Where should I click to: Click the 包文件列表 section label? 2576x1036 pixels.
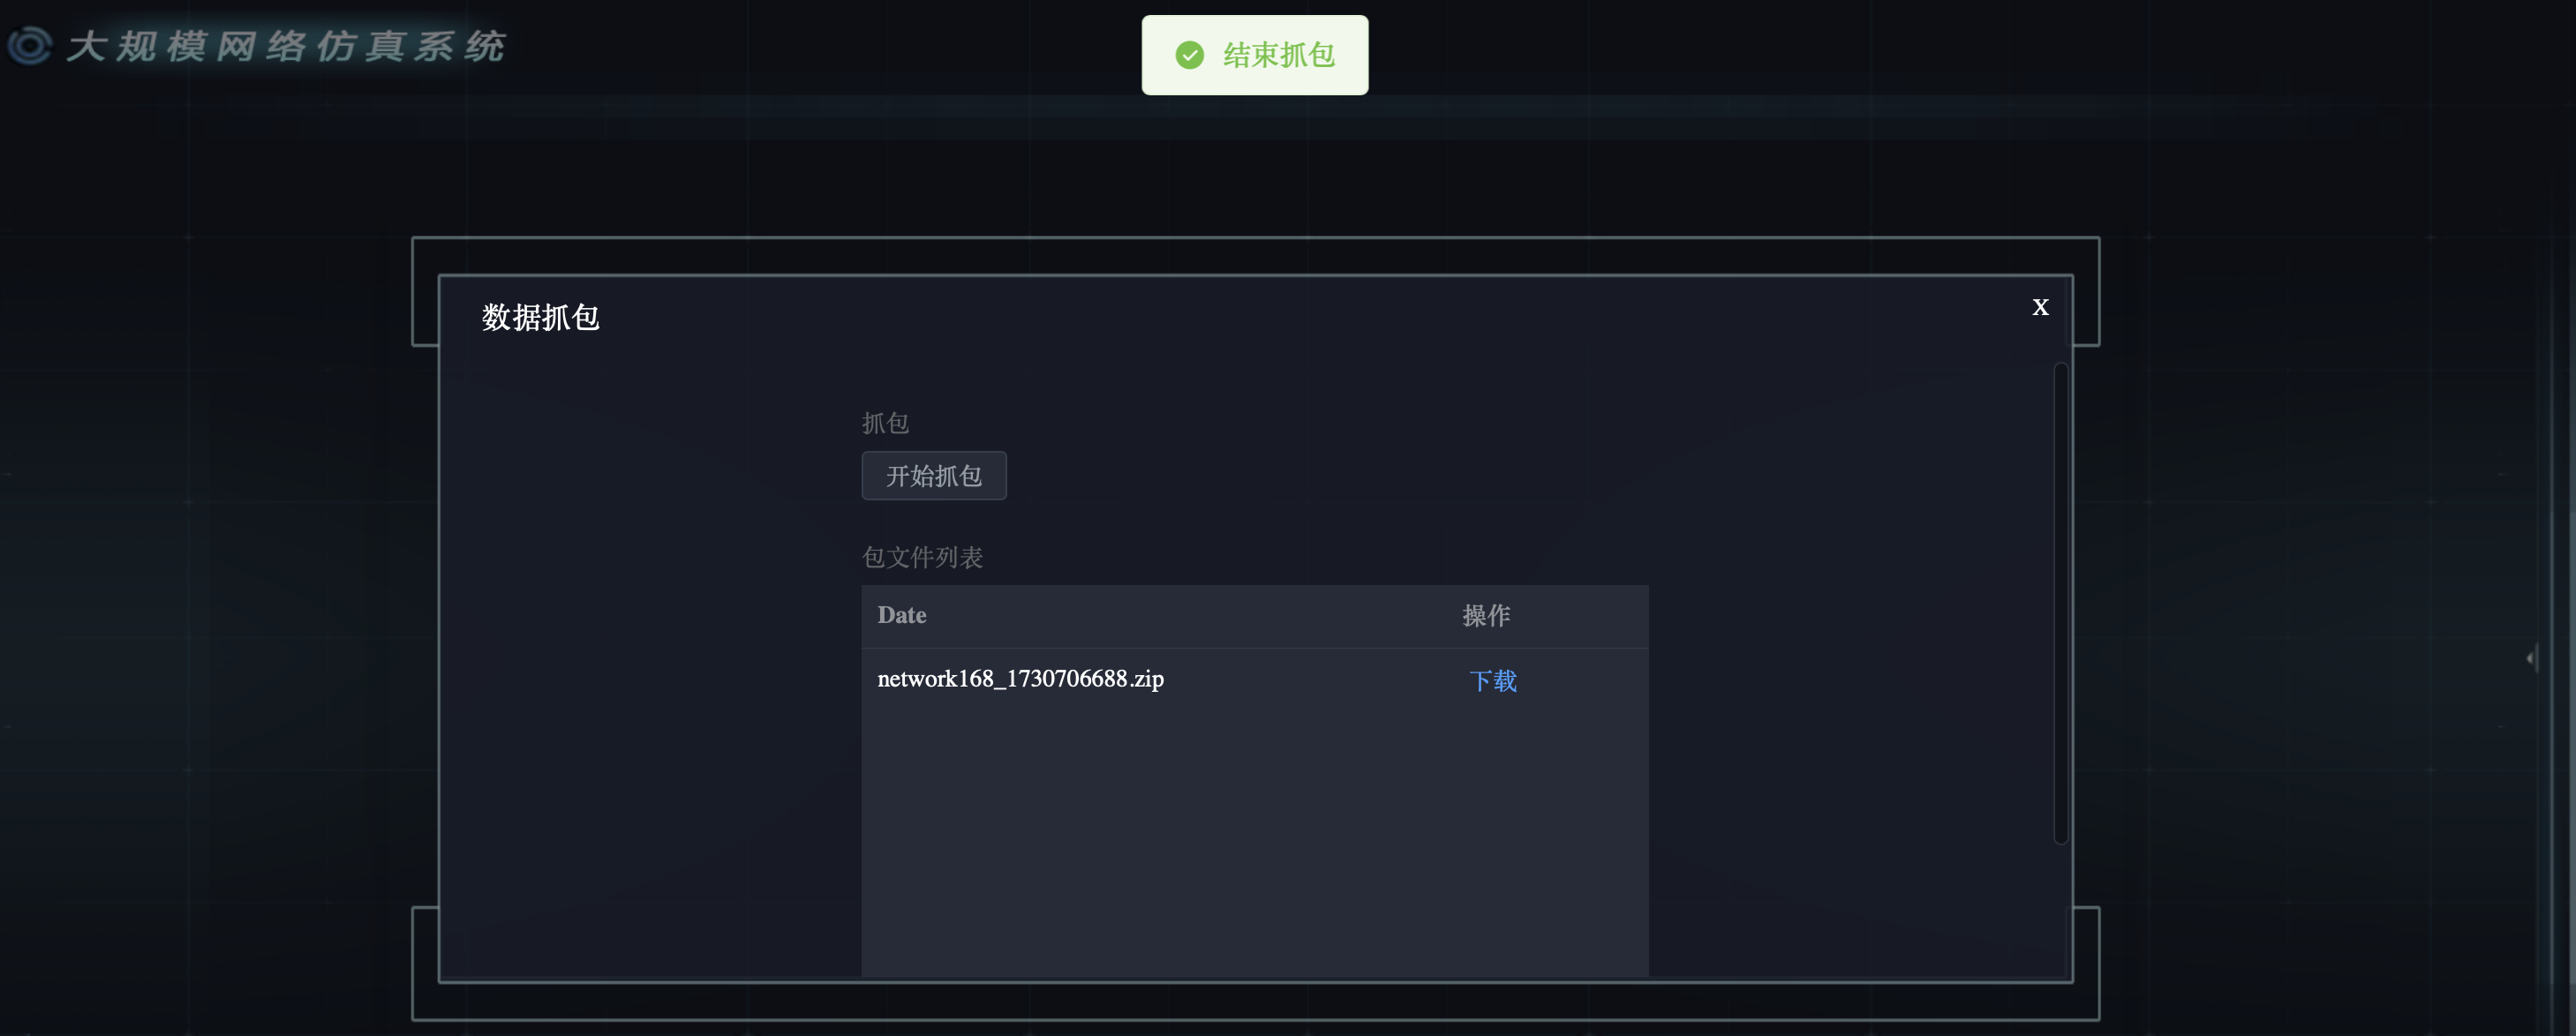coord(922,557)
